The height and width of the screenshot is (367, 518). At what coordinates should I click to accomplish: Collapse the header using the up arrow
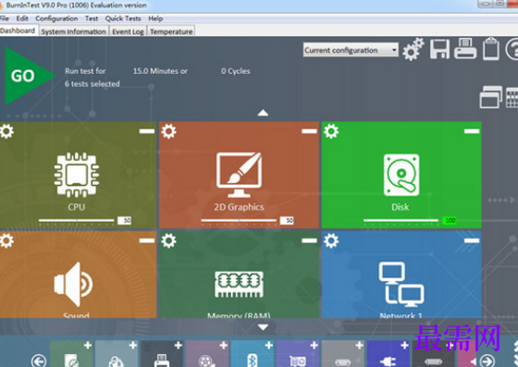click(263, 113)
